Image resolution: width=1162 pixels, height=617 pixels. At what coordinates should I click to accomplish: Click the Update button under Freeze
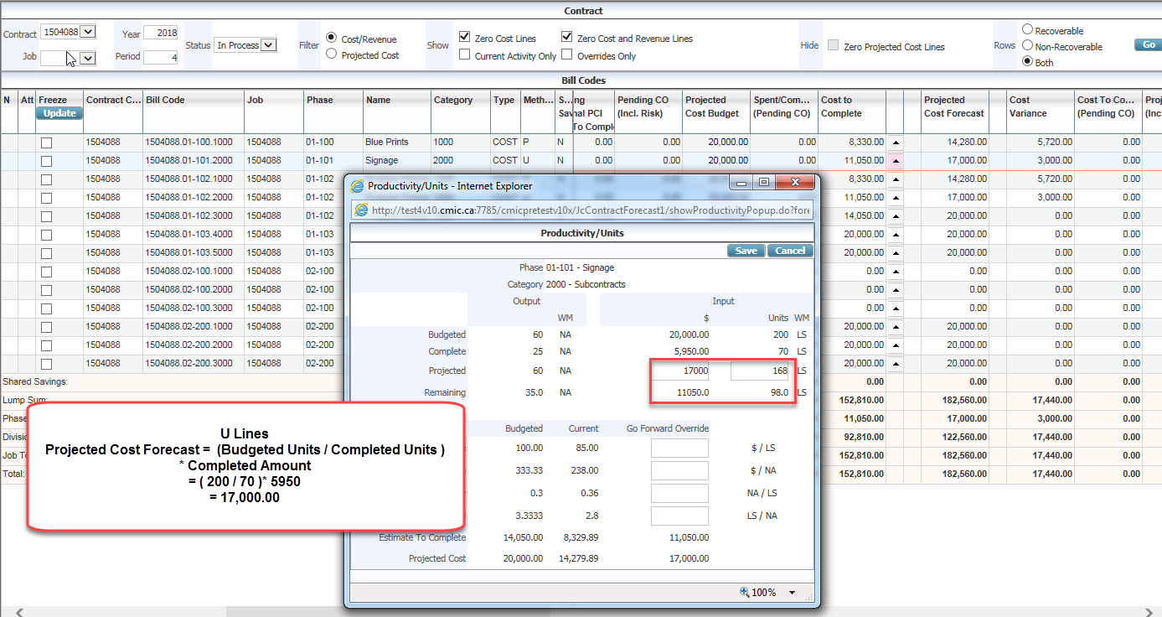pyautogui.click(x=59, y=113)
